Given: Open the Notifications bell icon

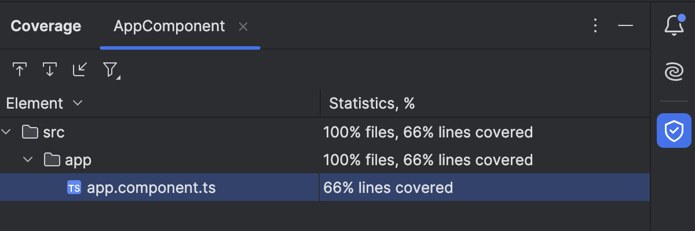Looking at the screenshot, I should [674, 26].
